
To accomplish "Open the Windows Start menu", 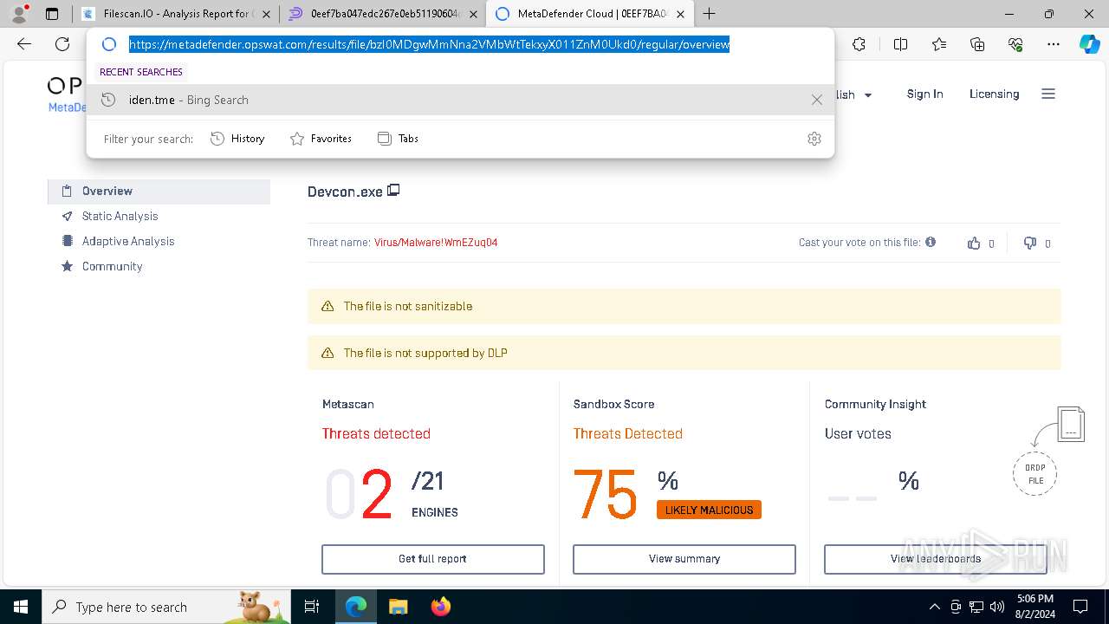I will [21, 607].
